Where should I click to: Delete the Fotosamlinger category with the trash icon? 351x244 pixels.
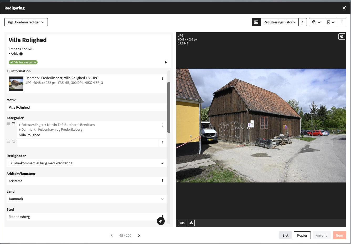[14, 123]
